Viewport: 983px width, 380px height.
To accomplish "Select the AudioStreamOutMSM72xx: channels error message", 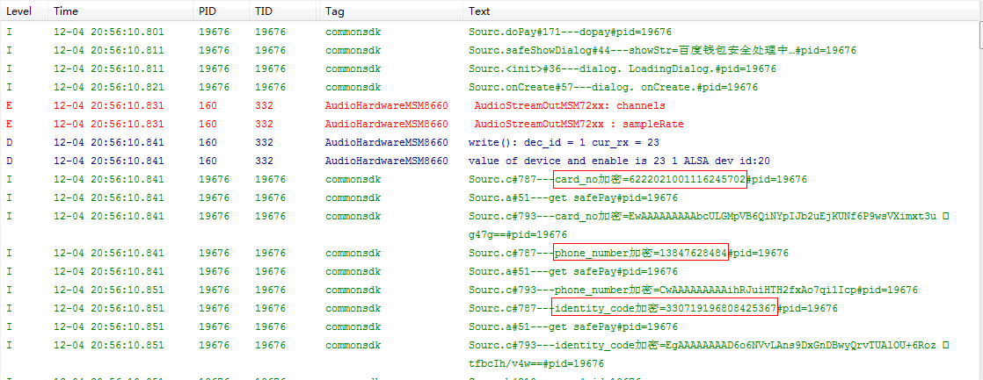I will point(570,105).
